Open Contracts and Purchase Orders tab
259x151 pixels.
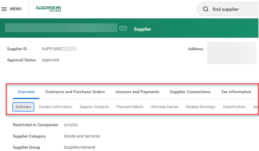(x=75, y=92)
